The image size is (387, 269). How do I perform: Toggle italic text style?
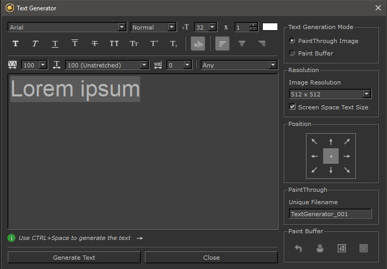click(x=35, y=44)
